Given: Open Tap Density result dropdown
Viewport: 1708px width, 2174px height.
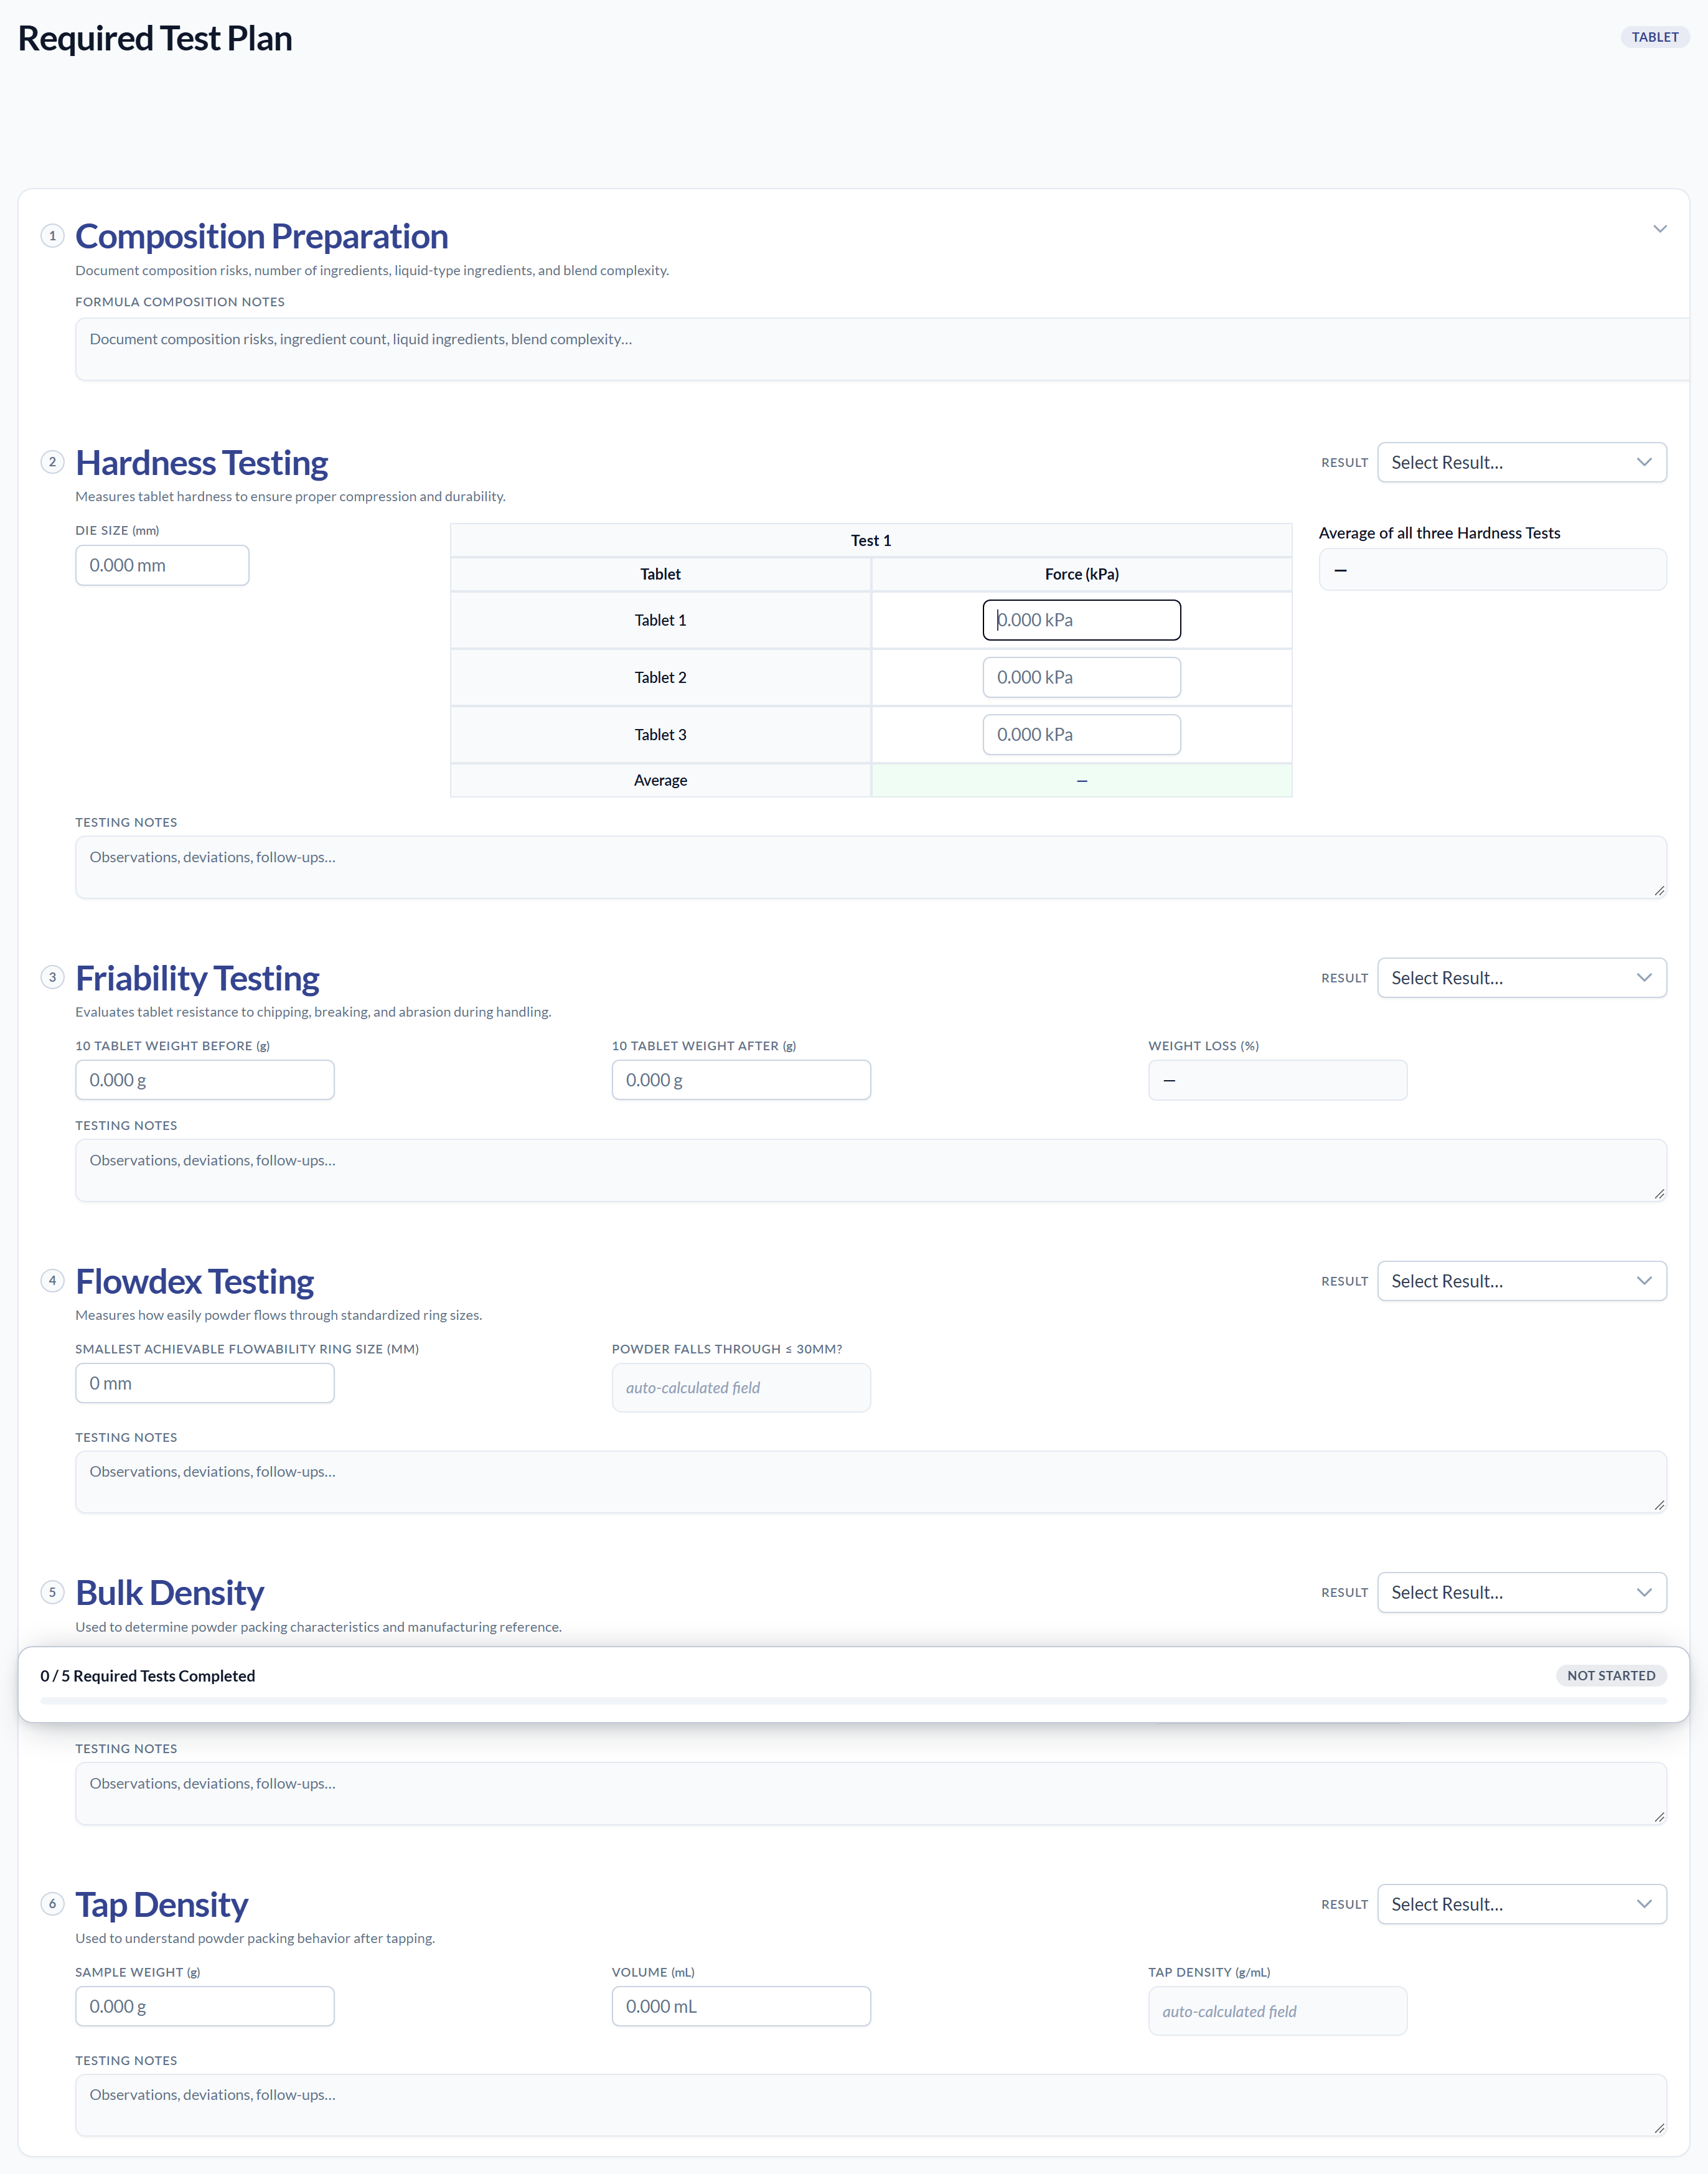Looking at the screenshot, I should [x=1521, y=1904].
